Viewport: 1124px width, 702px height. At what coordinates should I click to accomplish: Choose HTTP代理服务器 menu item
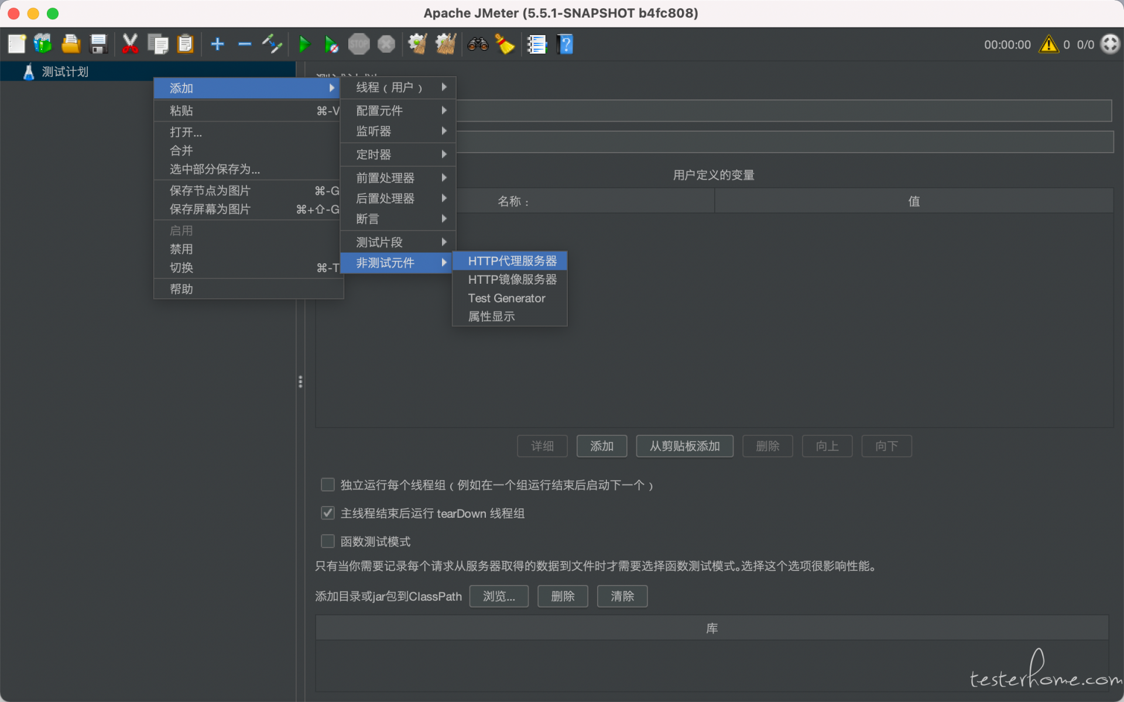(510, 261)
